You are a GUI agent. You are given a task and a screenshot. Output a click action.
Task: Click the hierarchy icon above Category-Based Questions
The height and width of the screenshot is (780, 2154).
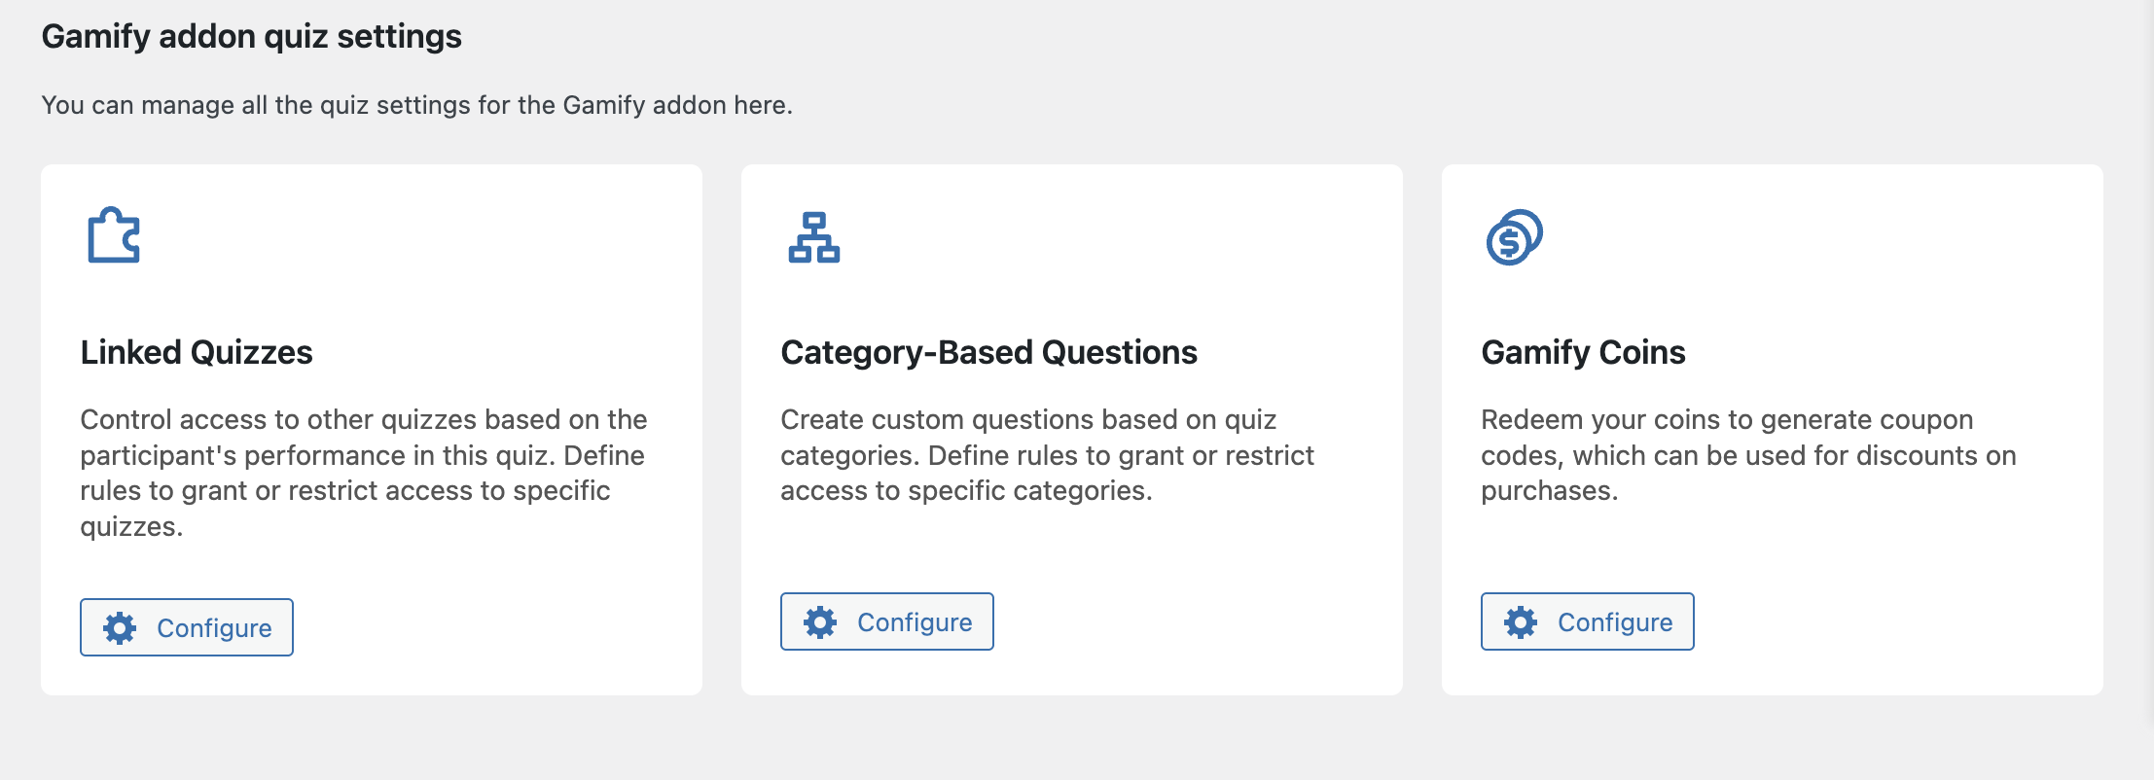[814, 237]
